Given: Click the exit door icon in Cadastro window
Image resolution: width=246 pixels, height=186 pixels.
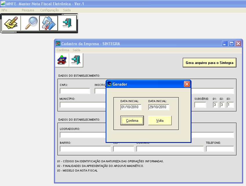Looking at the screenshot, I should pyautogui.click(x=76, y=60).
